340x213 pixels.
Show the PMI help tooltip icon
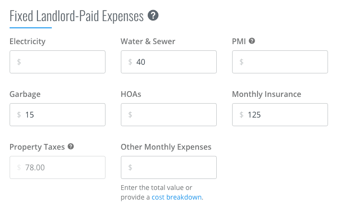(x=252, y=41)
